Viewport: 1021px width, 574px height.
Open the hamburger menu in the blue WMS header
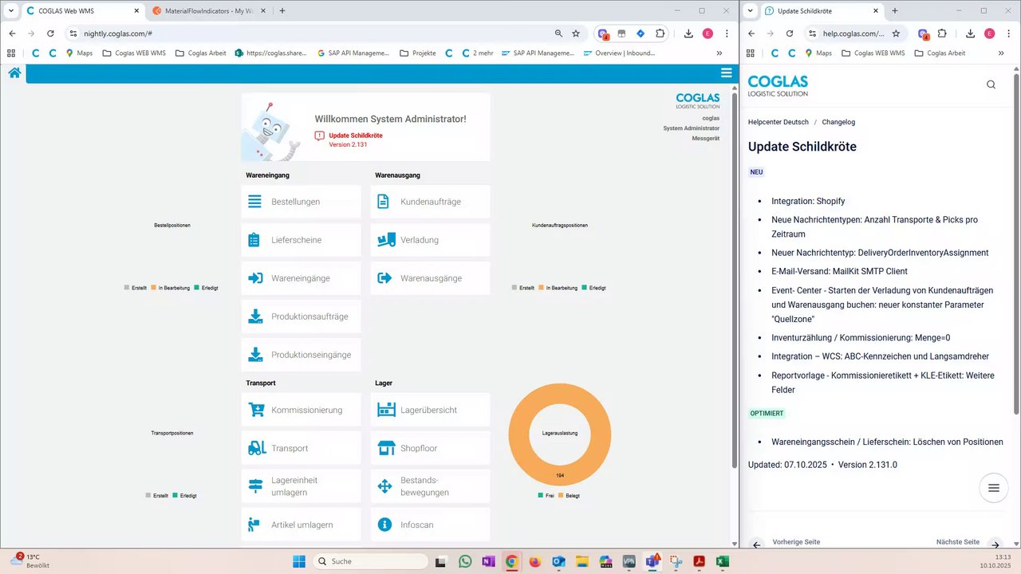point(726,73)
